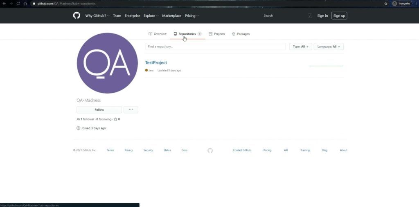Click the padlock site-info icon in the address bar
The height and width of the screenshot is (207, 419).
[x=34, y=3]
